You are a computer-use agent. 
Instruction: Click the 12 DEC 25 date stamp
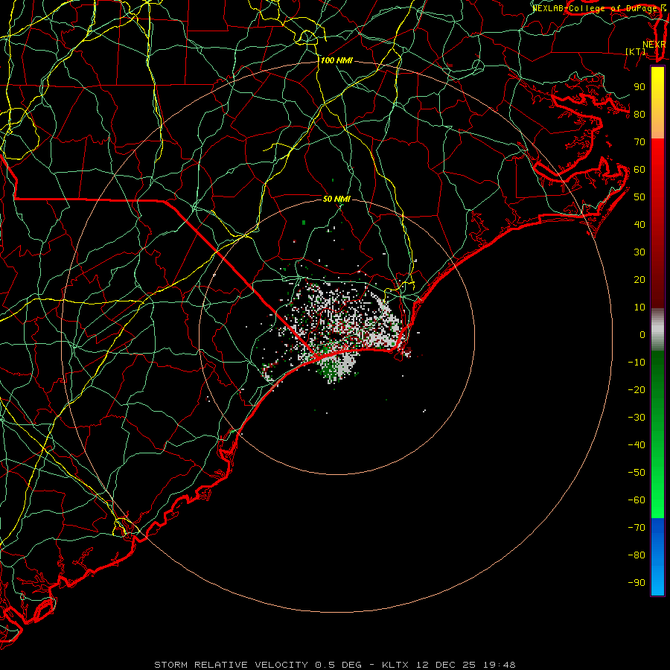(446, 665)
